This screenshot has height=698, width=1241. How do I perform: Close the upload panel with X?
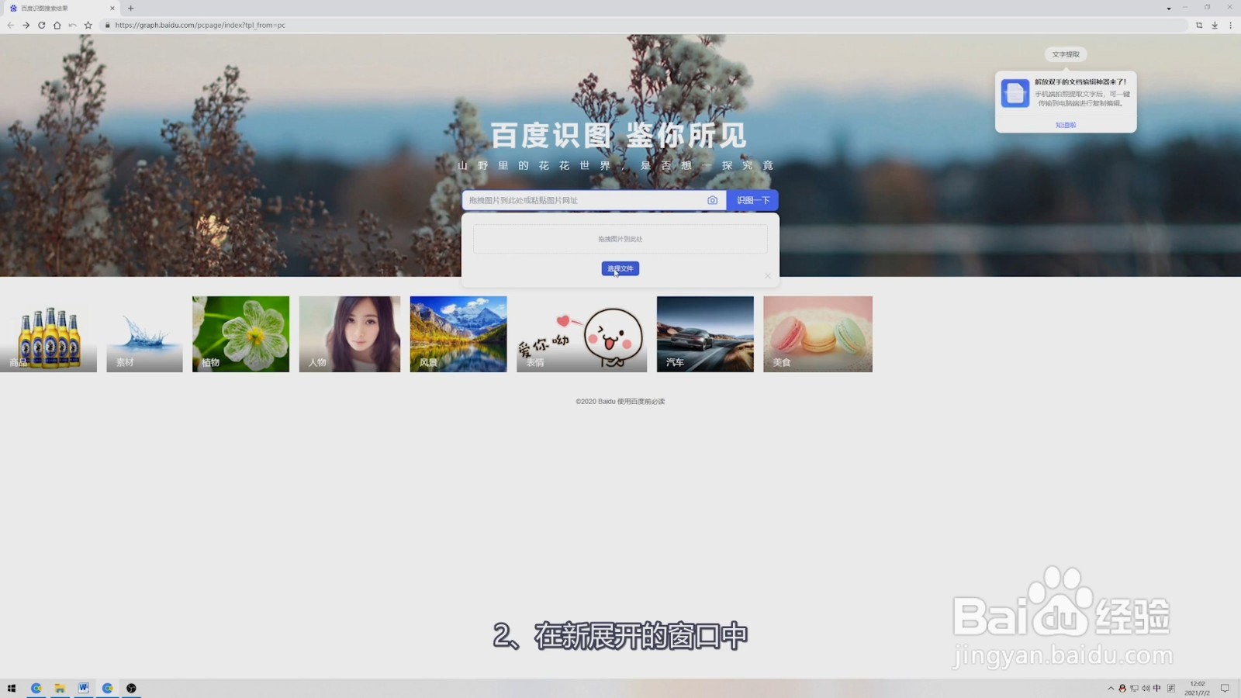[768, 275]
